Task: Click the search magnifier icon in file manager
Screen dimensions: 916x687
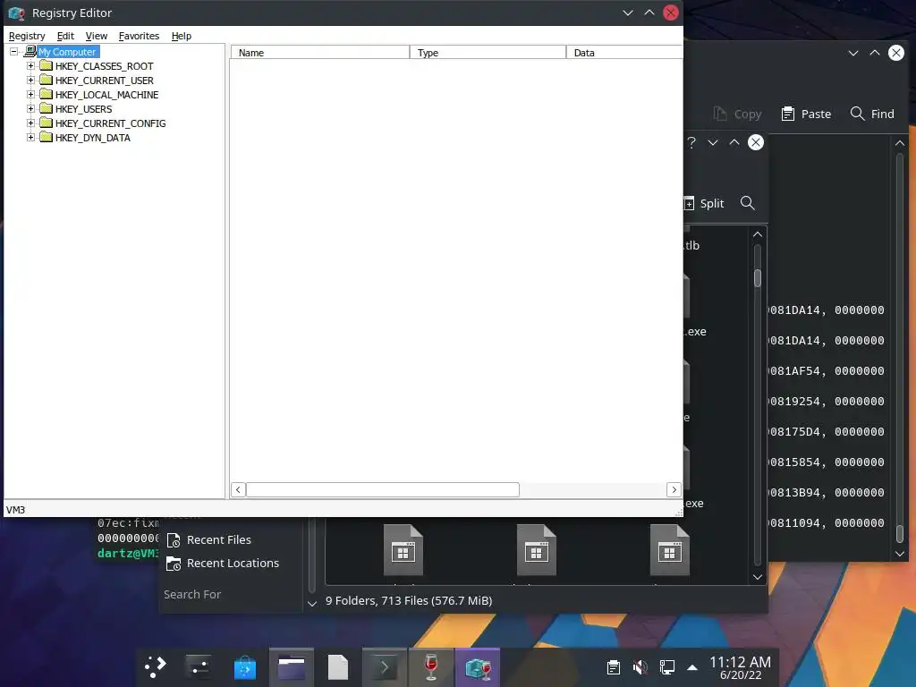Action: pos(747,203)
